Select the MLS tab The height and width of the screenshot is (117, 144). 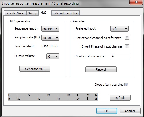point(45,13)
